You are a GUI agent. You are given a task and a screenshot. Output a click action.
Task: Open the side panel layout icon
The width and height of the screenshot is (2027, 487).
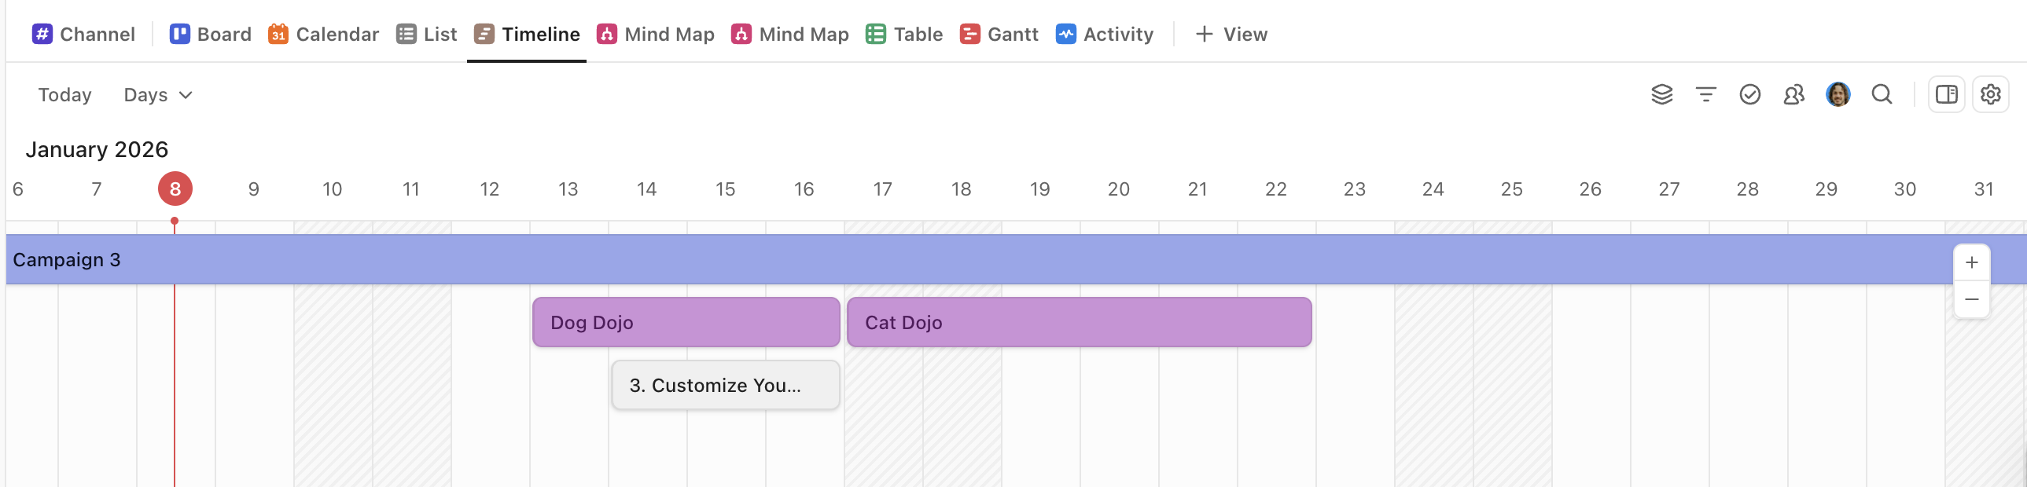pos(1947,94)
